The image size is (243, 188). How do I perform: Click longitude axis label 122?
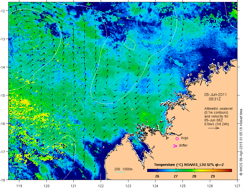101,186
